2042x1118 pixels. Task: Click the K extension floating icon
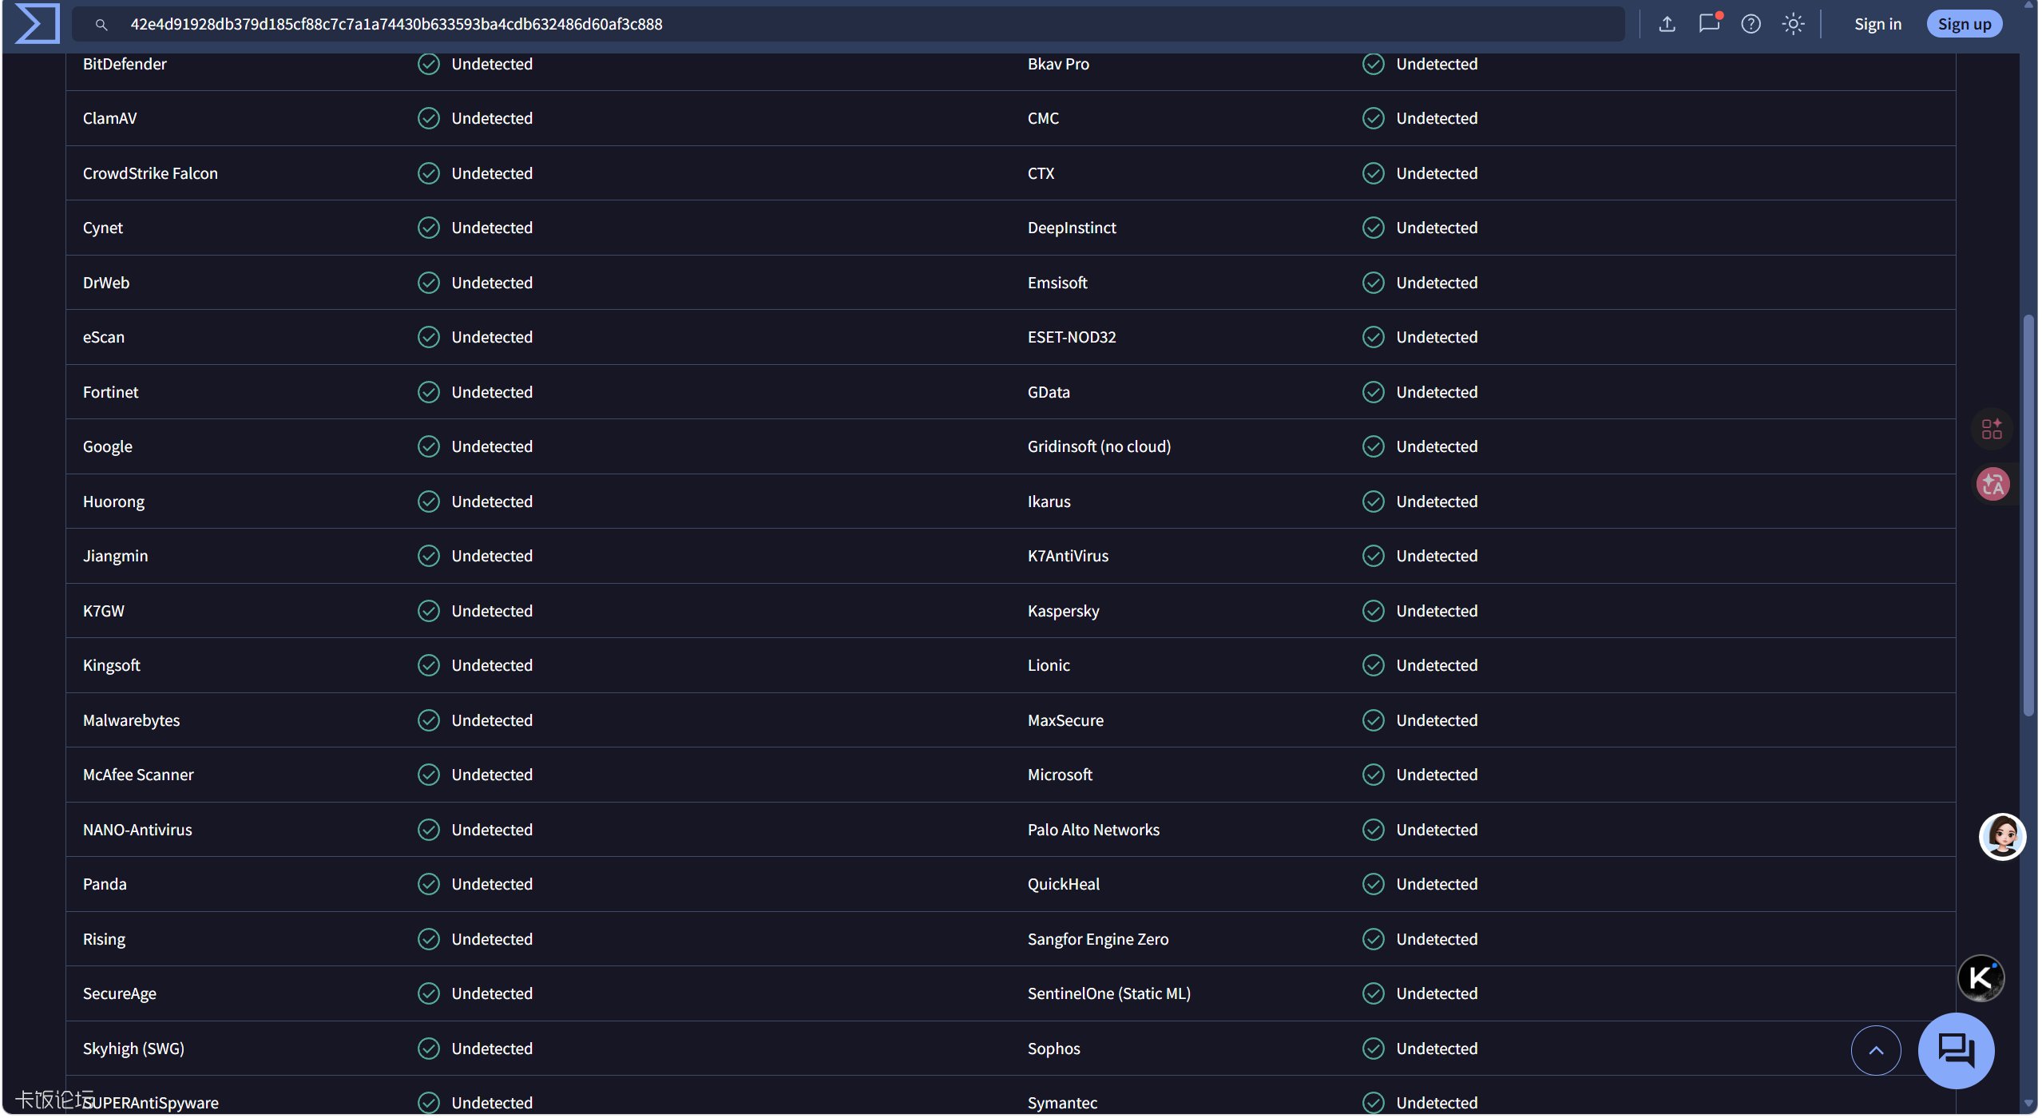point(1981,977)
